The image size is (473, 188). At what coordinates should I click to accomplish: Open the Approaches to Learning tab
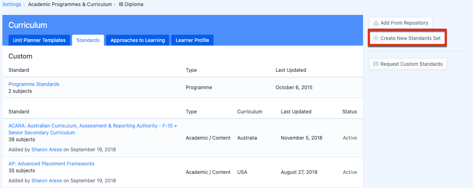tap(137, 40)
